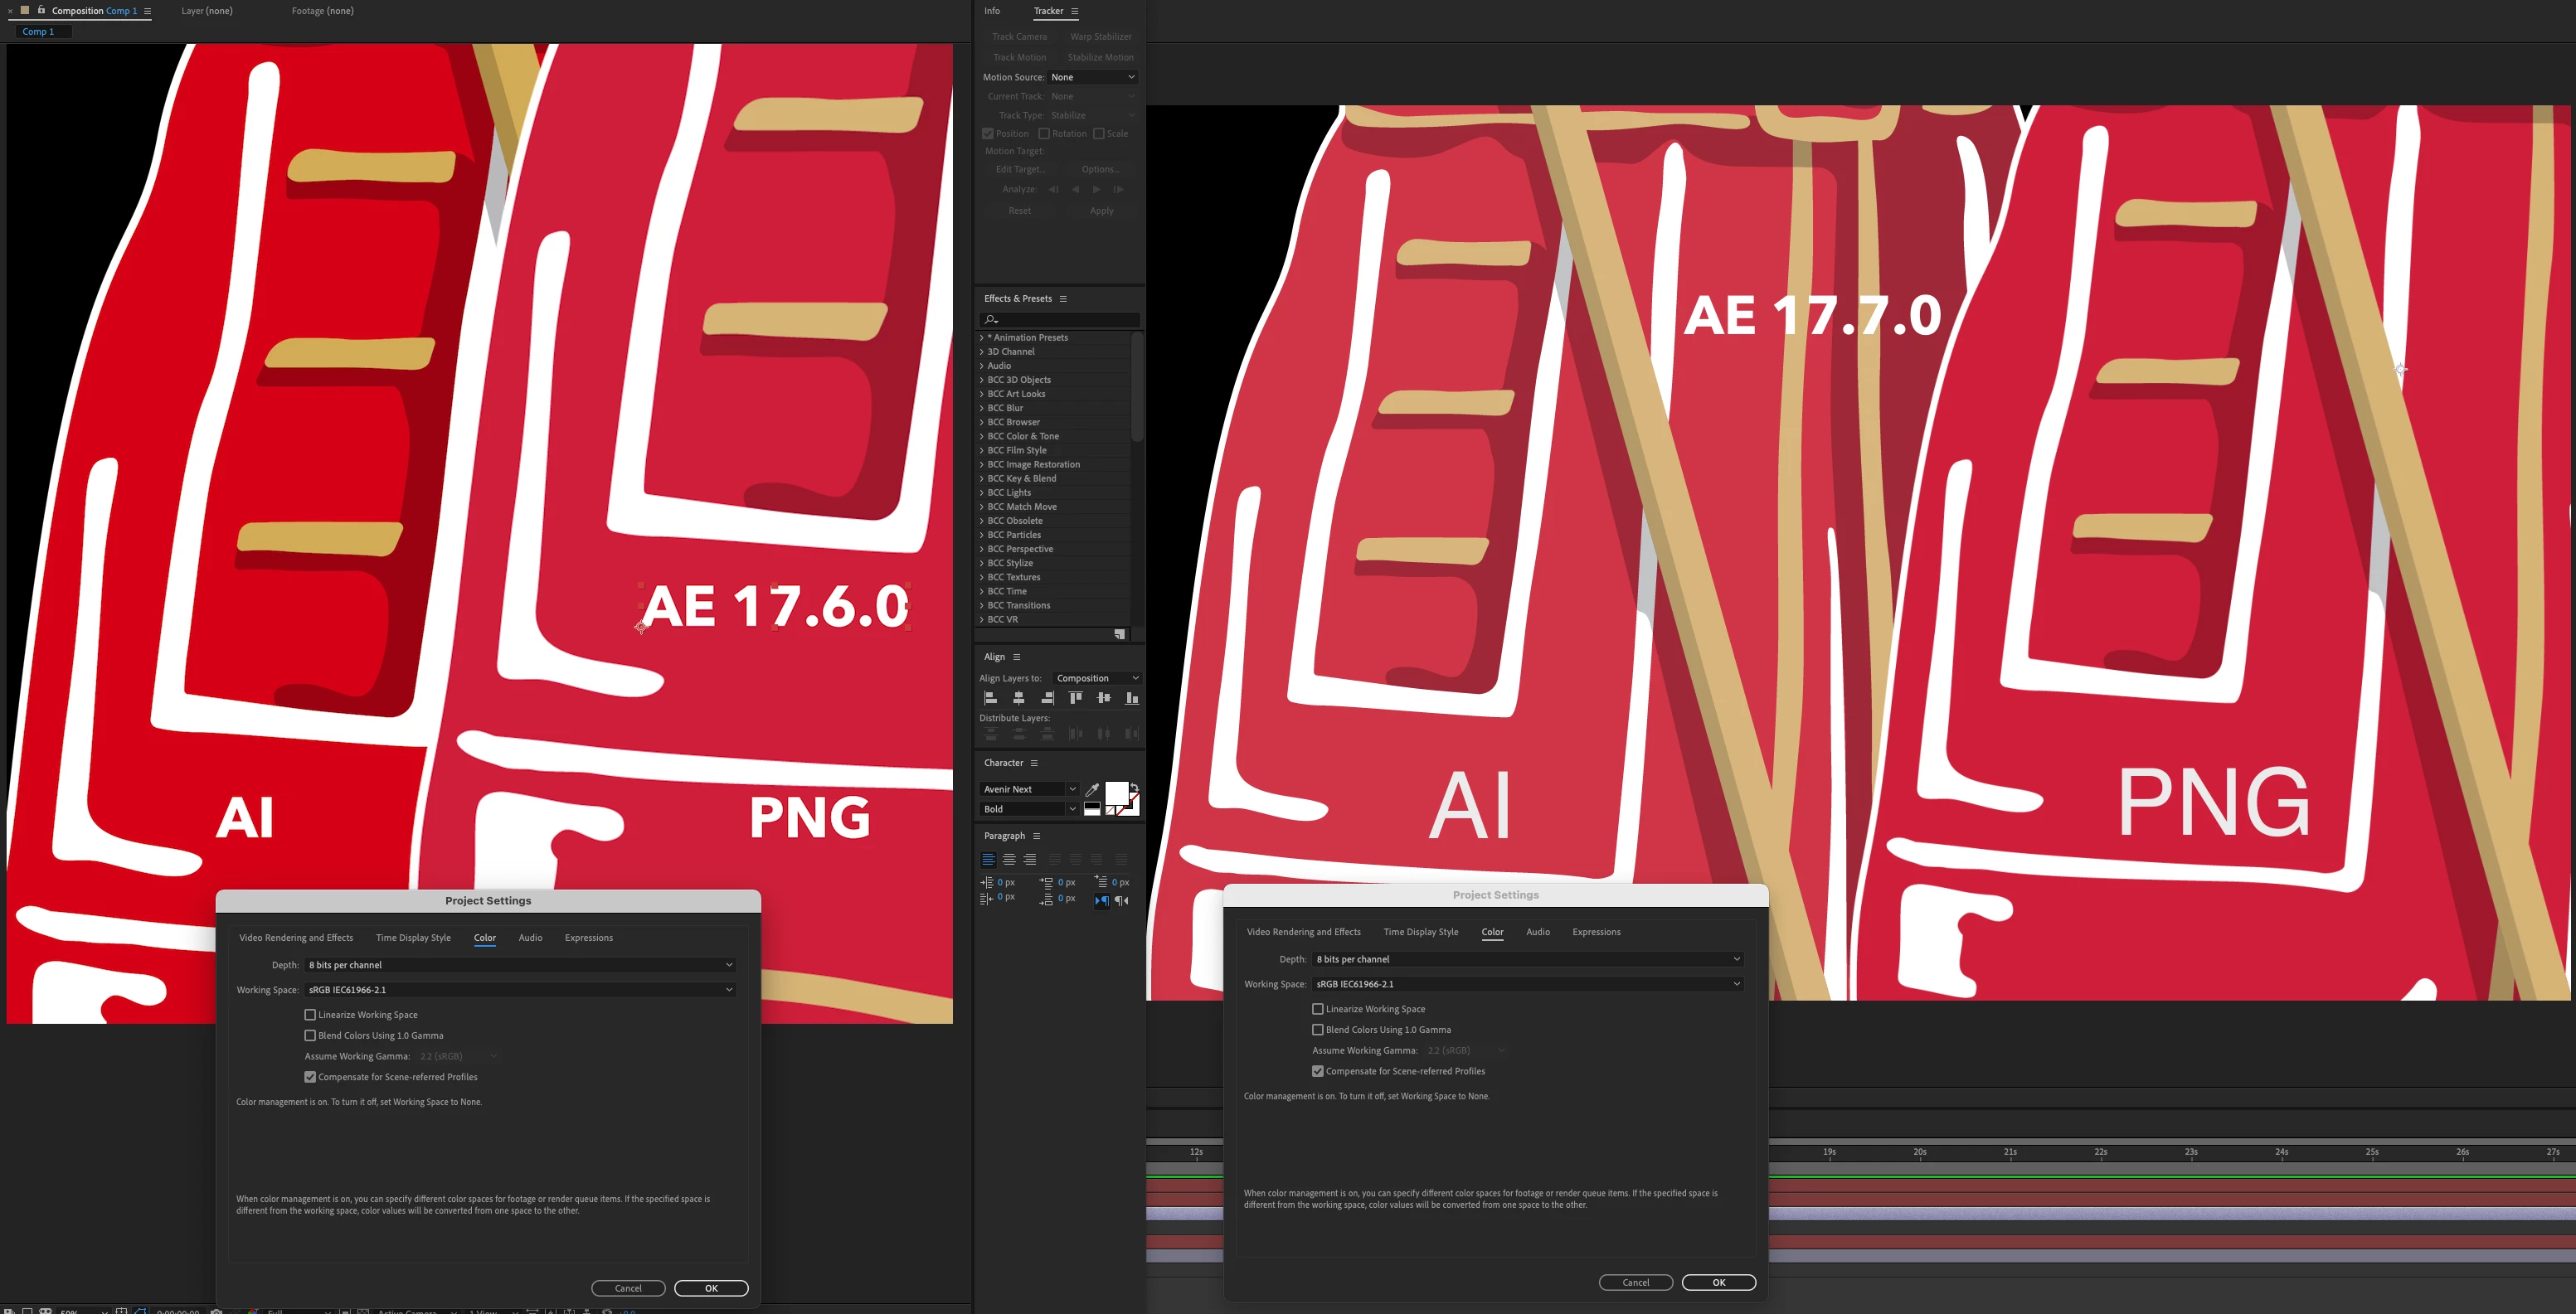This screenshot has height=1314, width=2576.
Task: Enable Linearize Working Space in left dialog
Action: pyautogui.click(x=310, y=1014)
